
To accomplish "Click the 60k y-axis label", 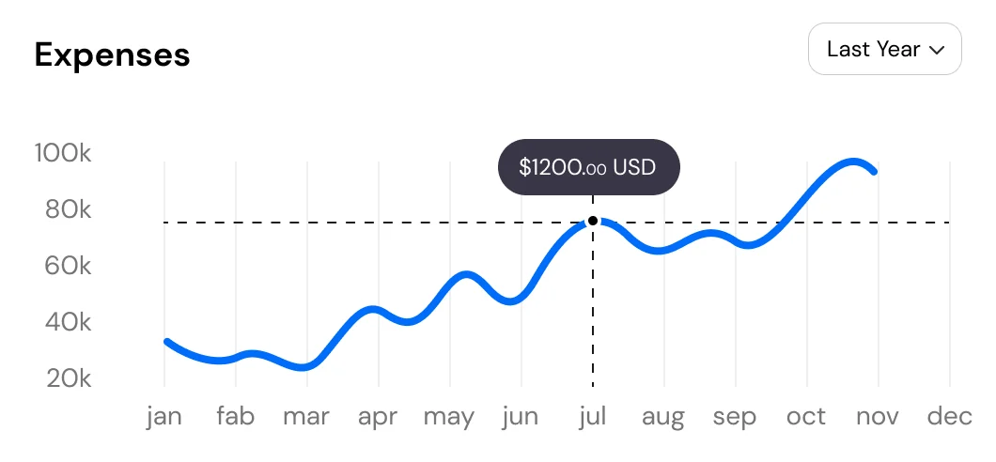I will (x=68, y=266).
